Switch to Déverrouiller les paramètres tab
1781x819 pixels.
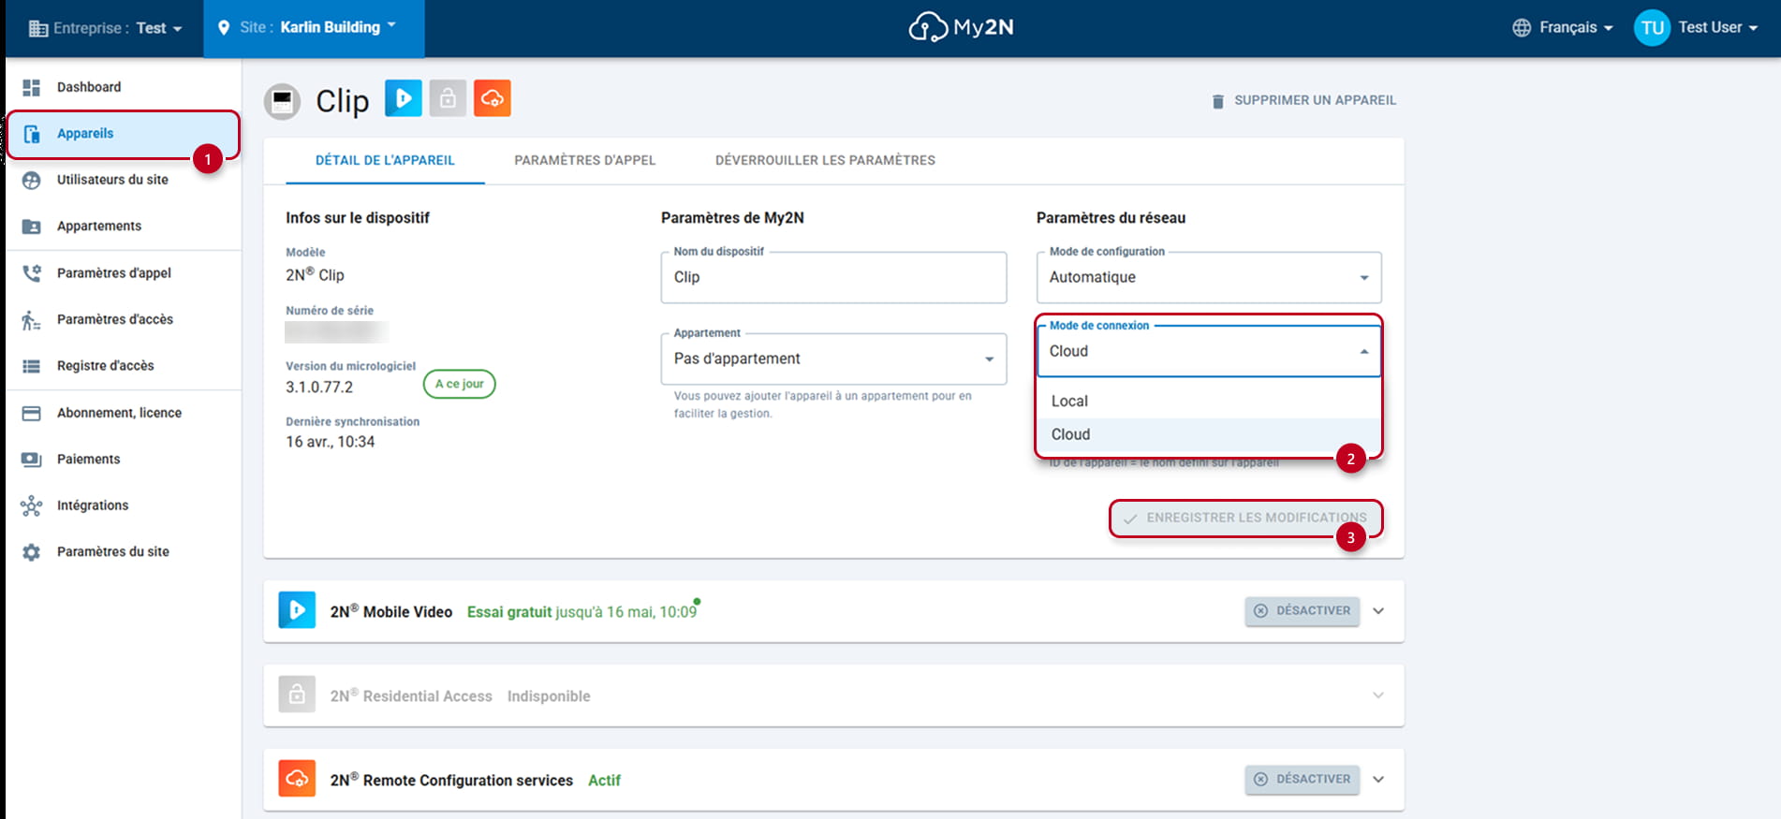pyautogui.click(x=826, y=161)
